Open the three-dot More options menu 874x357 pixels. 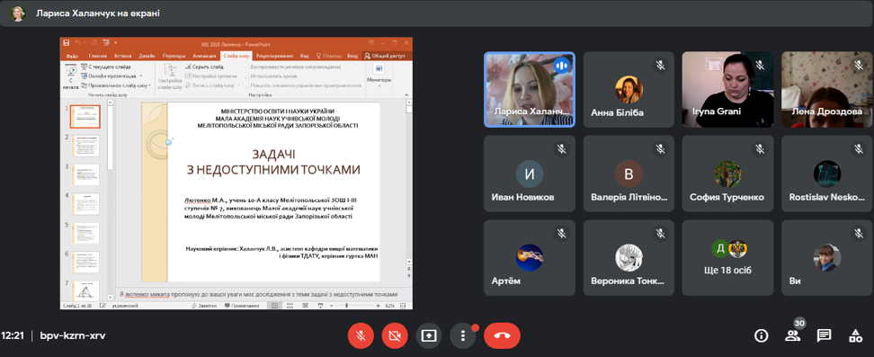463,335
